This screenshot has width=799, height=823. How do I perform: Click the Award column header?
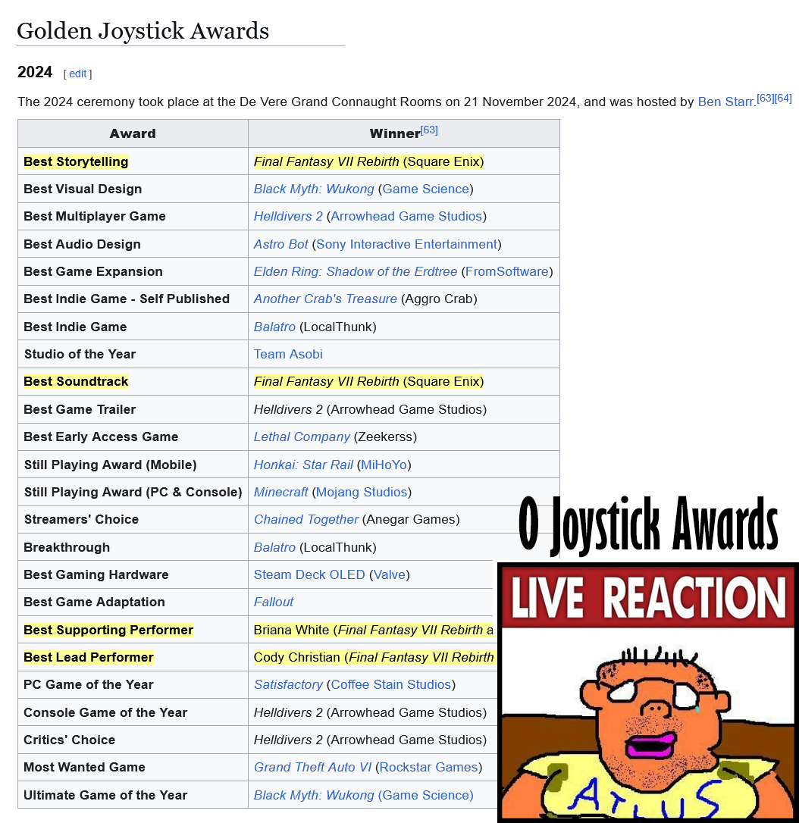tap(133, 133)
